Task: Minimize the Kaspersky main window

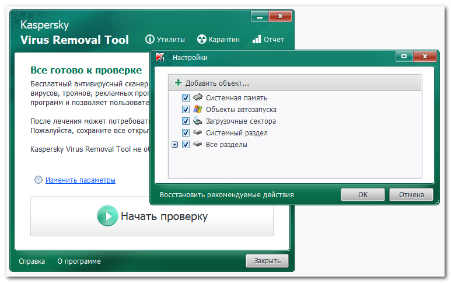Action: click(x=260, y=17)
